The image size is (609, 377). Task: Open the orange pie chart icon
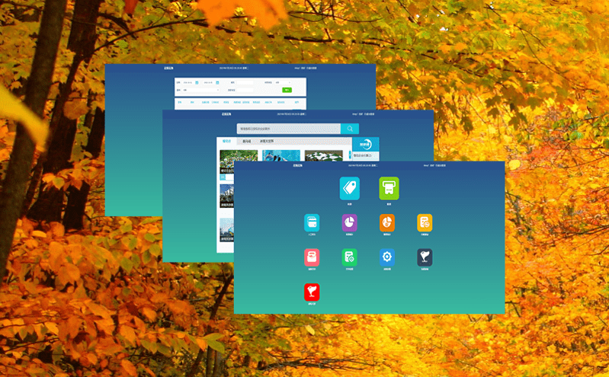(387, 222)
